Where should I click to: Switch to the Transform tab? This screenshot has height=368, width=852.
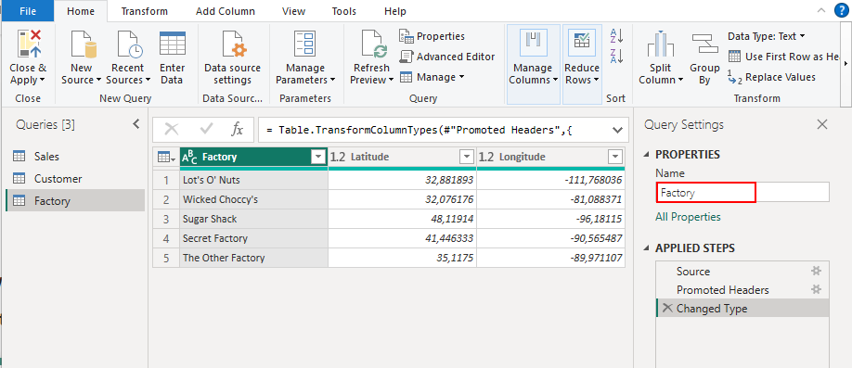(x=145, y=11)
